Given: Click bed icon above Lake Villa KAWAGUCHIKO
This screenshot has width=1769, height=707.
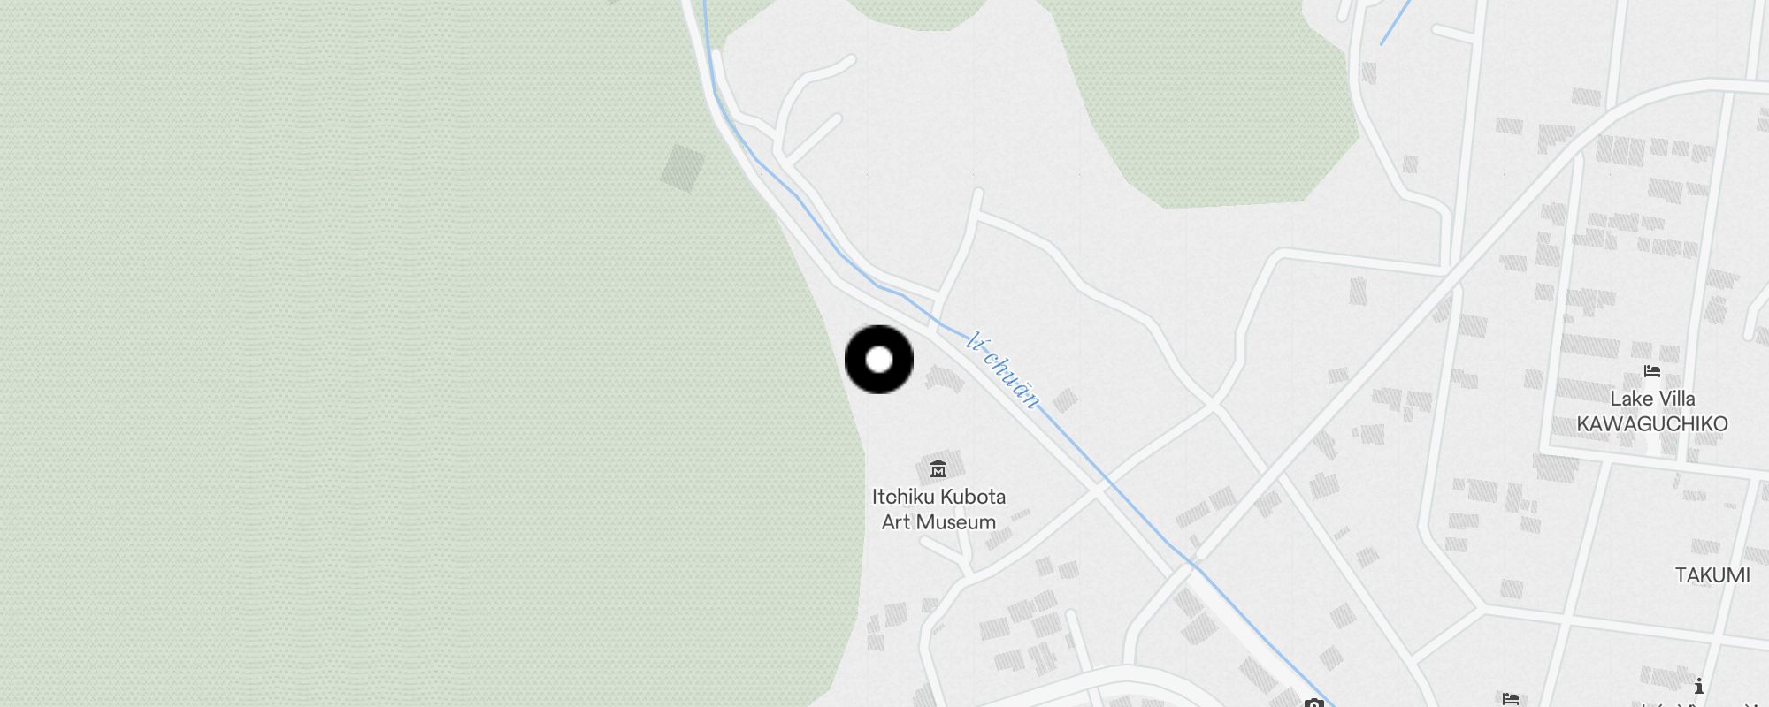Looking at the screenshot, I should click(1651, 371).
